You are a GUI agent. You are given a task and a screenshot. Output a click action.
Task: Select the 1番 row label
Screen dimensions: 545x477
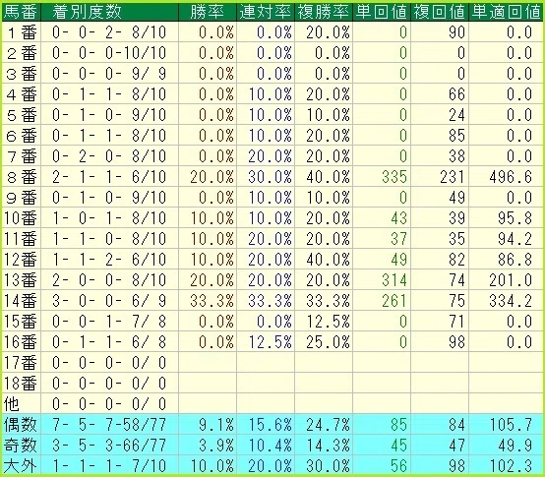(22, 32)
